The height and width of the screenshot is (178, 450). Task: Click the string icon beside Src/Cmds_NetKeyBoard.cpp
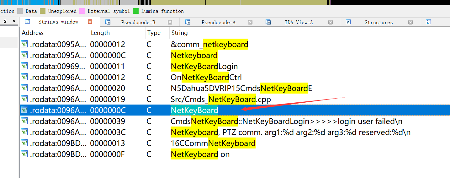pos(24,99)
